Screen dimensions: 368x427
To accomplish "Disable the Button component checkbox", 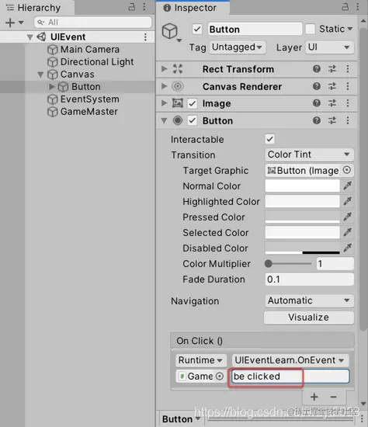I will (x=193, y=120).
